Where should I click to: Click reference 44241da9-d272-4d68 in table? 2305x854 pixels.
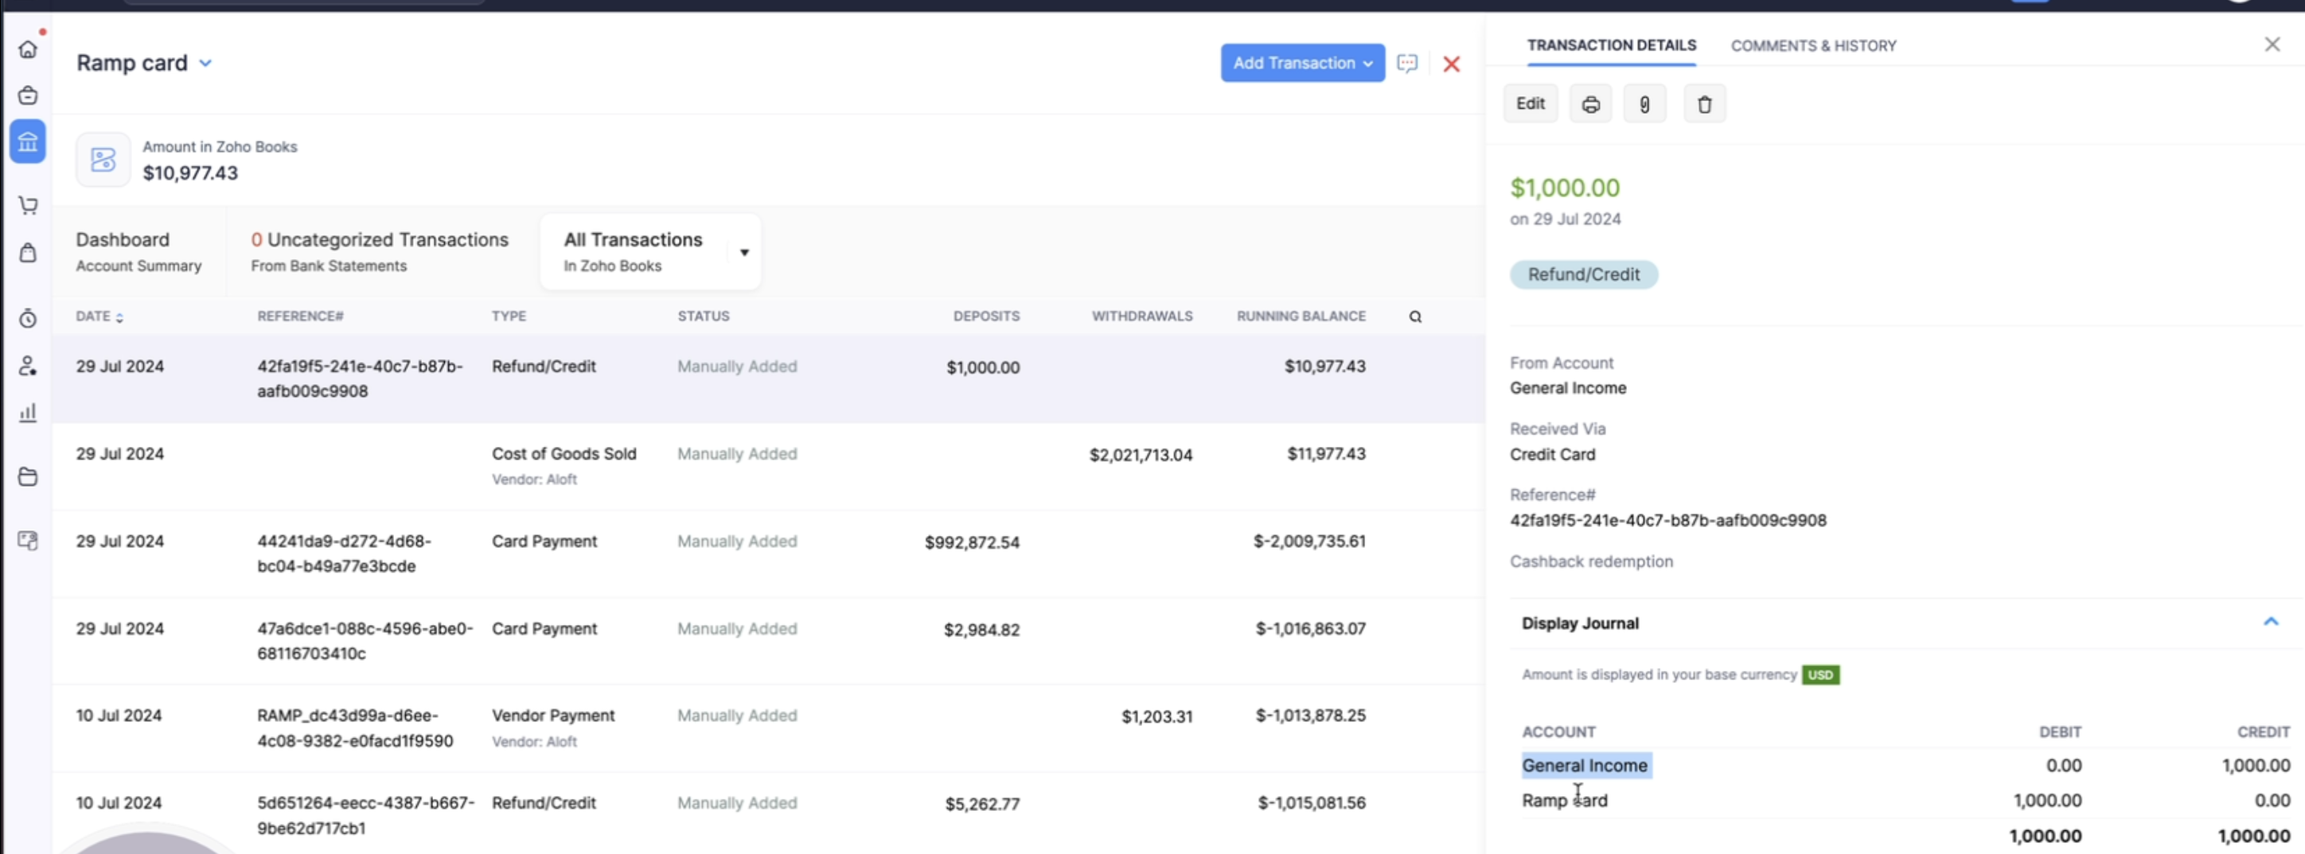click(x=344, y=554)
